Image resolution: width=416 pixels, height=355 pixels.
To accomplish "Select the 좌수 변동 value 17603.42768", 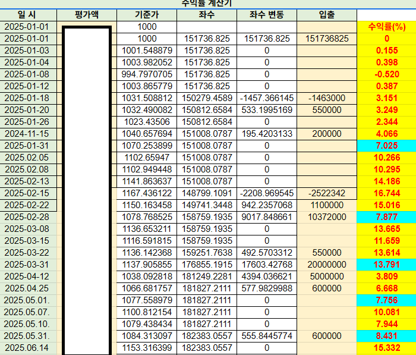I will [267, 265].
